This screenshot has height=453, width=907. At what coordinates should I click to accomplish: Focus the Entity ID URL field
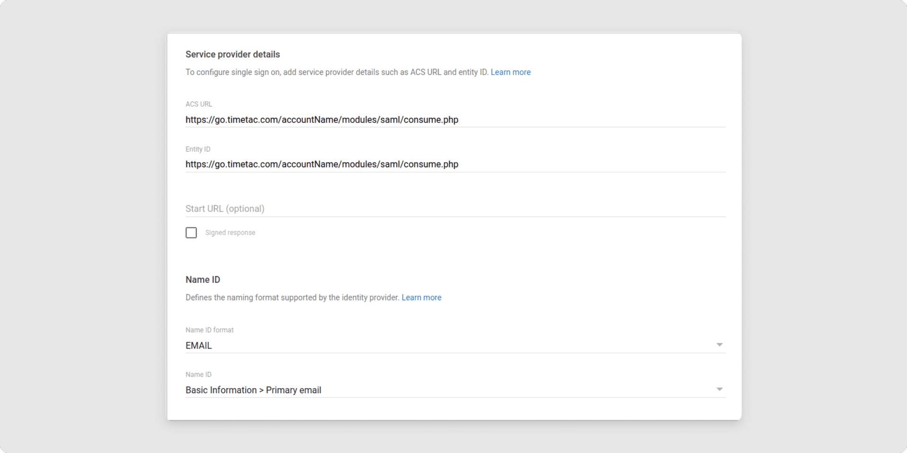(x=454, y=164)
